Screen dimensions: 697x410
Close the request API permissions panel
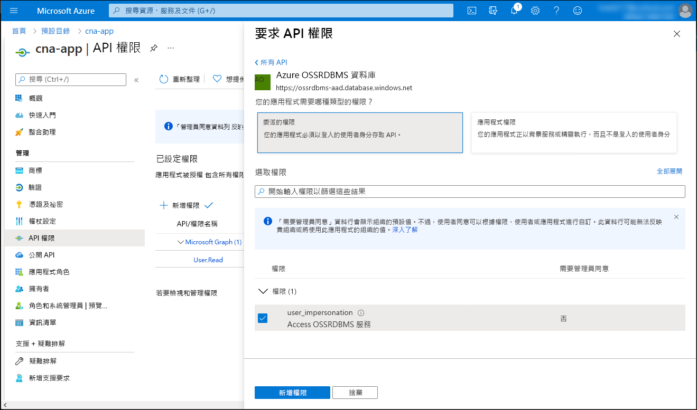coord(677,34)
